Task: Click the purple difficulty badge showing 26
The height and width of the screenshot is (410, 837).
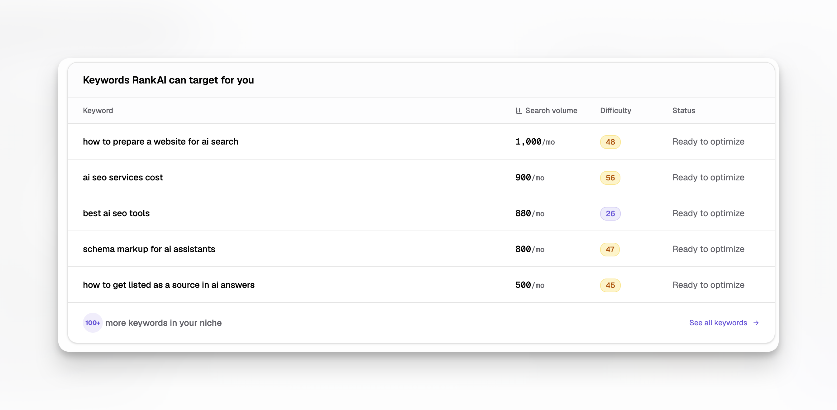Action: 610,213
